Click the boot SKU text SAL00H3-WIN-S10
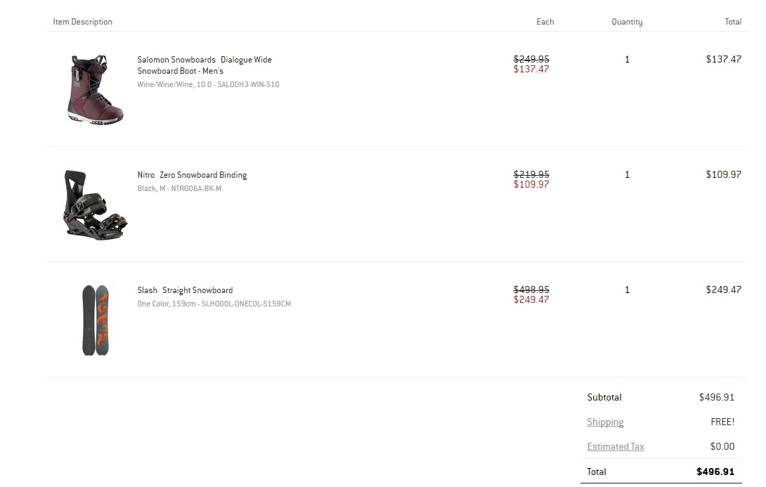 pos(248,84)
